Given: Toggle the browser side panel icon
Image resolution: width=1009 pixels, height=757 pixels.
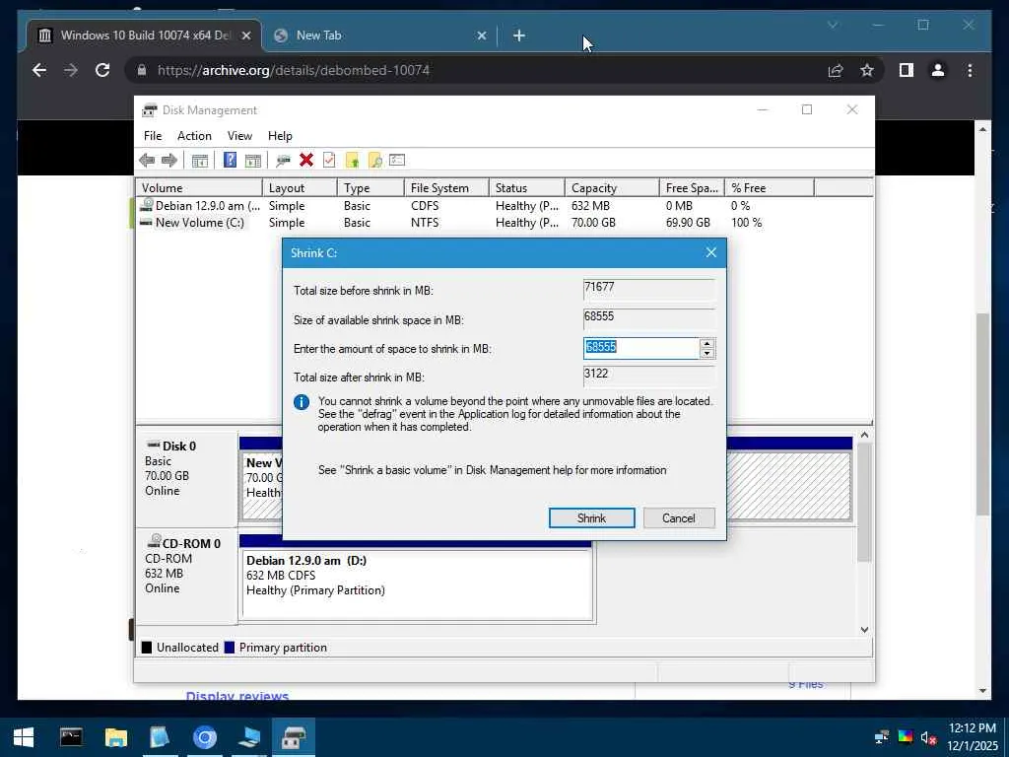Looking at the screenshot, I should [907, 70].
